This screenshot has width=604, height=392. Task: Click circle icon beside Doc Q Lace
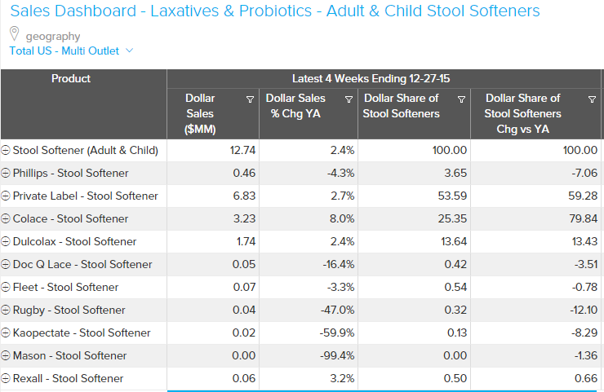coord(7,265)
